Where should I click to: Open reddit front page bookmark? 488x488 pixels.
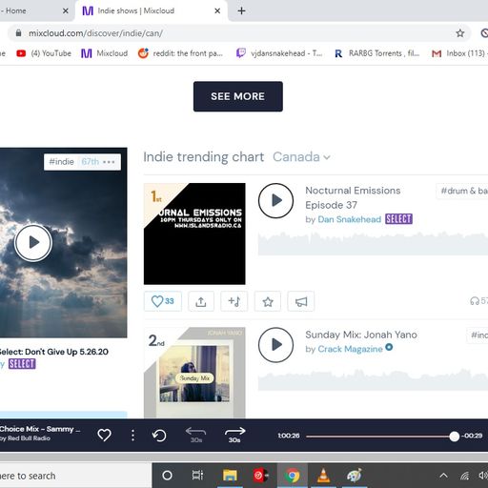tap(180, 53)
